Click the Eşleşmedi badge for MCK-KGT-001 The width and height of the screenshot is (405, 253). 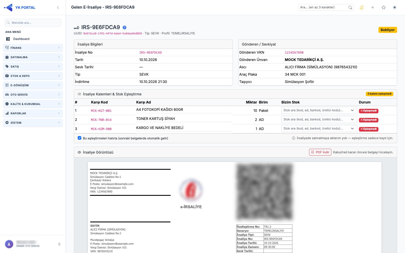[x=369, y=111]
